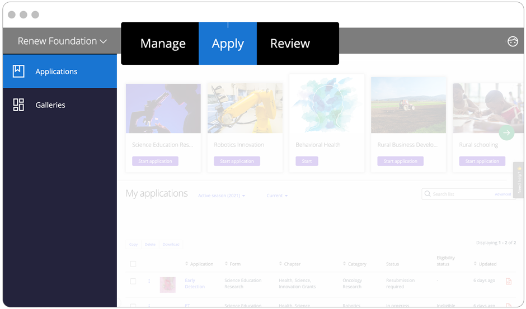Switch to the Review tab
Image resolution: width=526 pixels, height=309 pixels.
point(290,44)
